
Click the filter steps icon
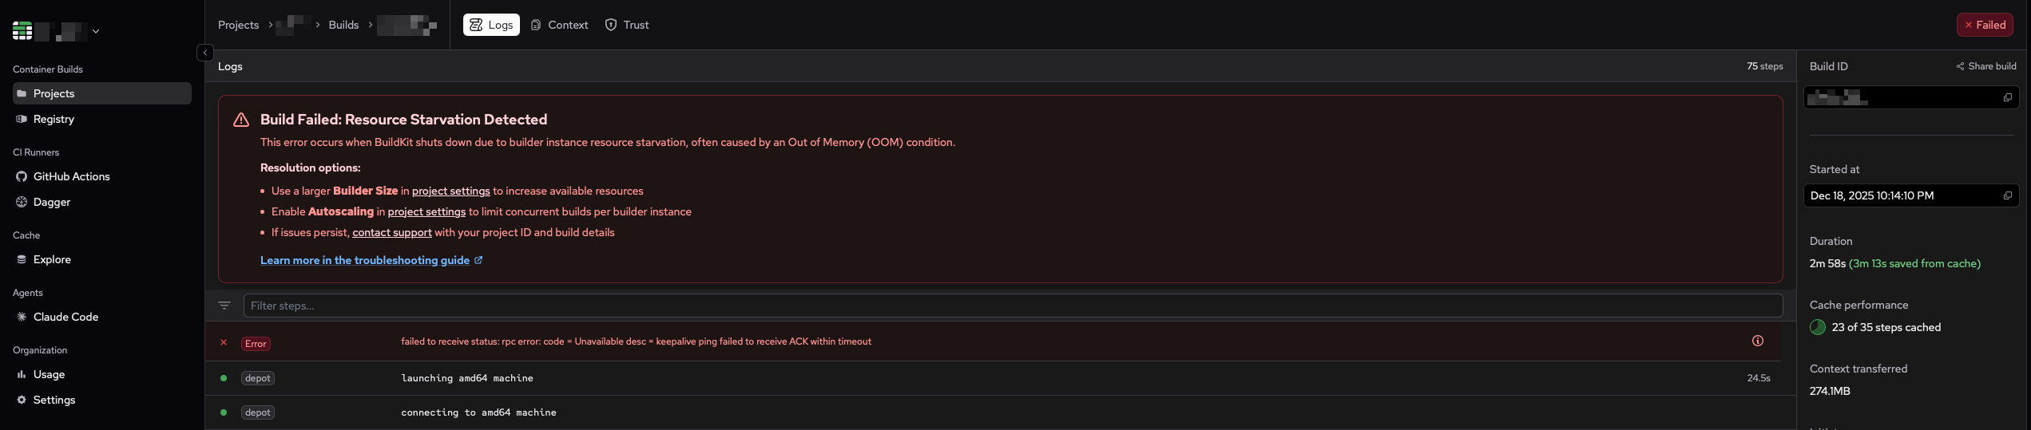(x=224, y=306)
